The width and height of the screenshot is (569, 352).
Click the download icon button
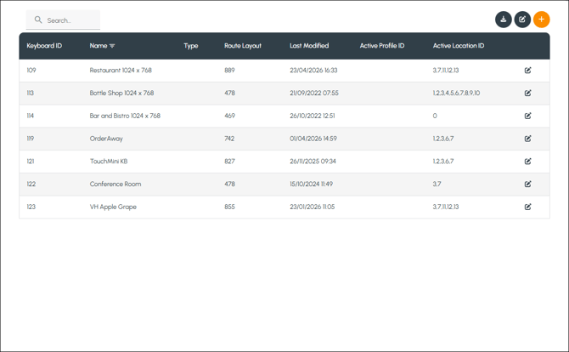(504, 20)
